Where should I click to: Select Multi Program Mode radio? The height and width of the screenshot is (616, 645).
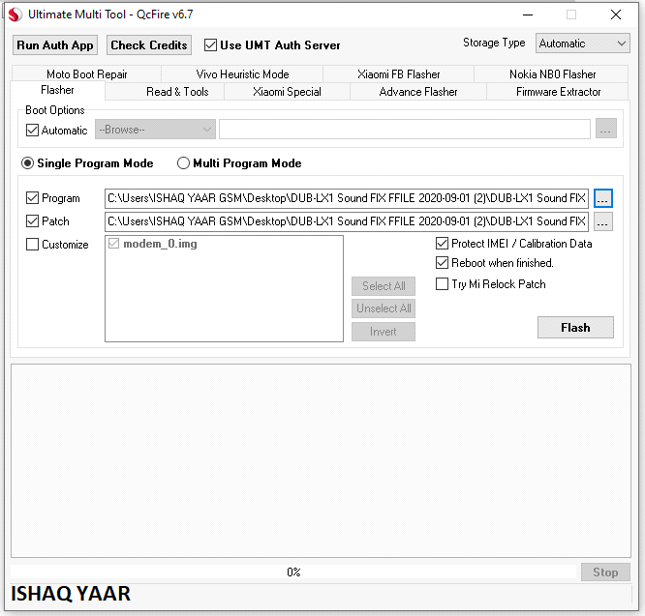[183, 163]
